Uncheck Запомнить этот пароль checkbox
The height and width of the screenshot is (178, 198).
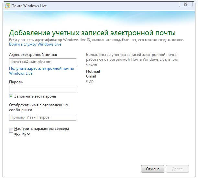click(11, 96)
